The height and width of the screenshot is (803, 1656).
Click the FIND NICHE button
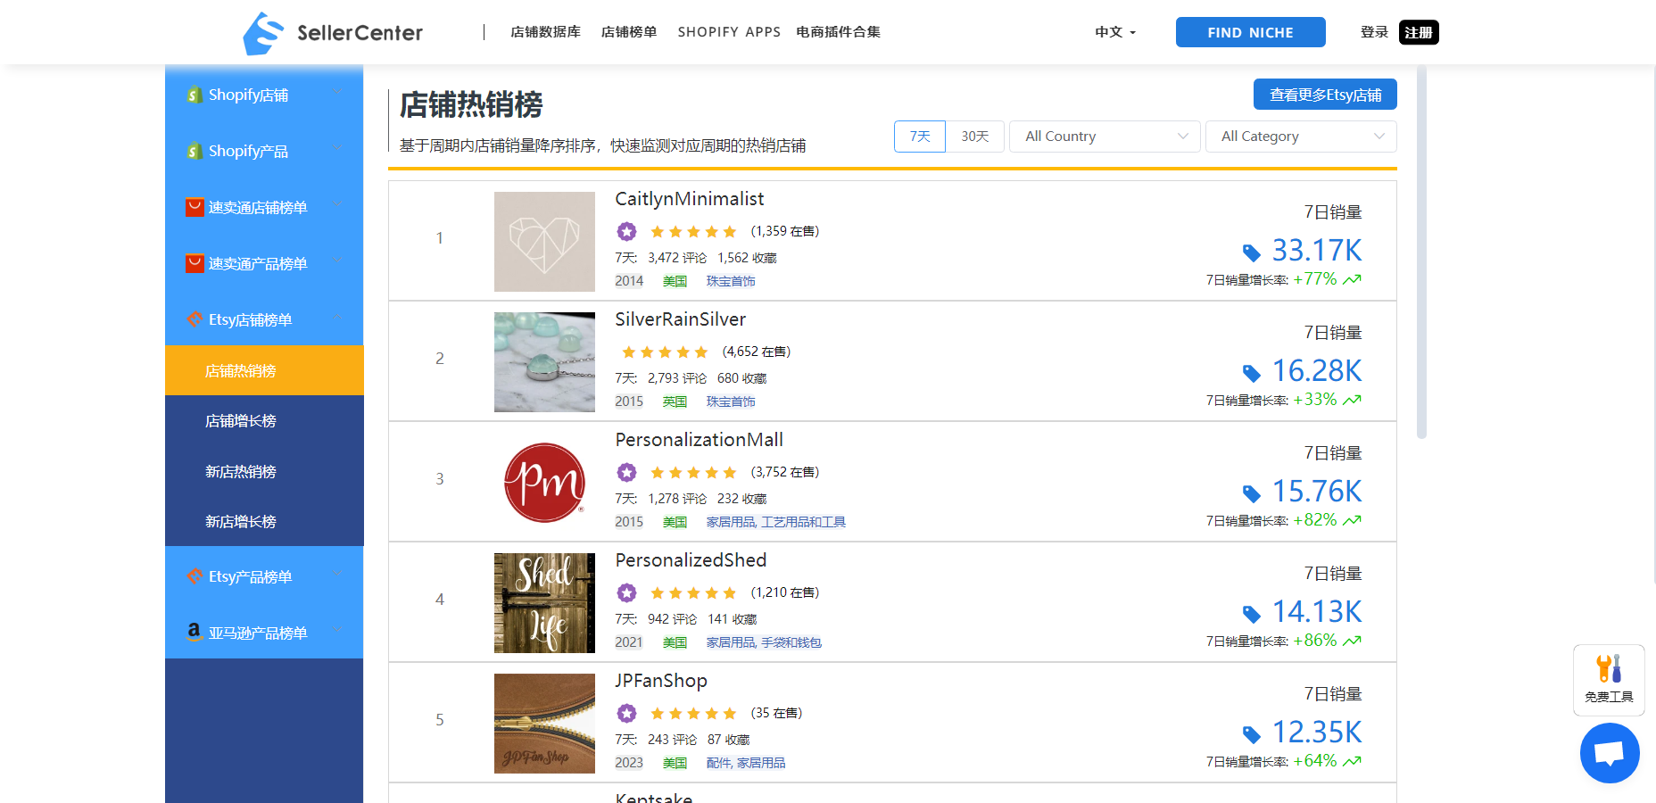tap(1250, 32)
